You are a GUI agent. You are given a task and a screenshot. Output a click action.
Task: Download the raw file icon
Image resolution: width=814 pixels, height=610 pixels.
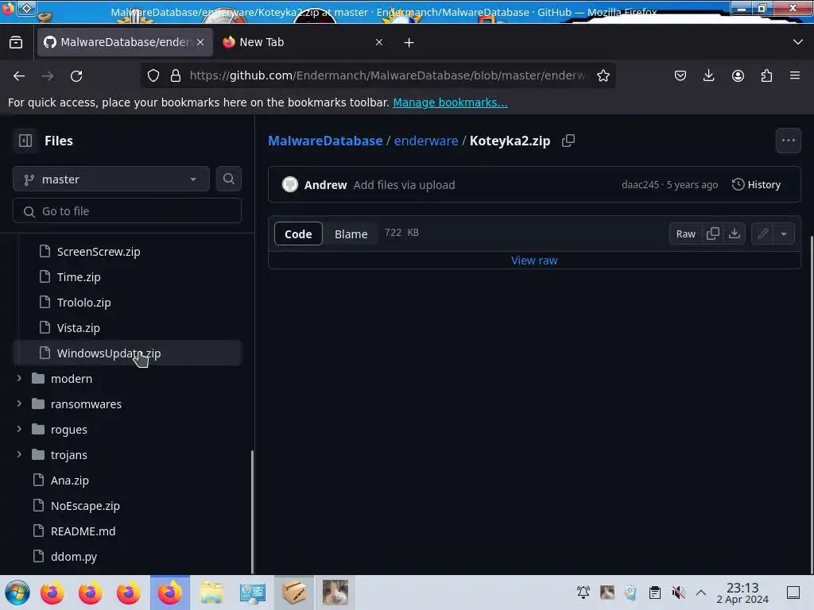[734, 234]
